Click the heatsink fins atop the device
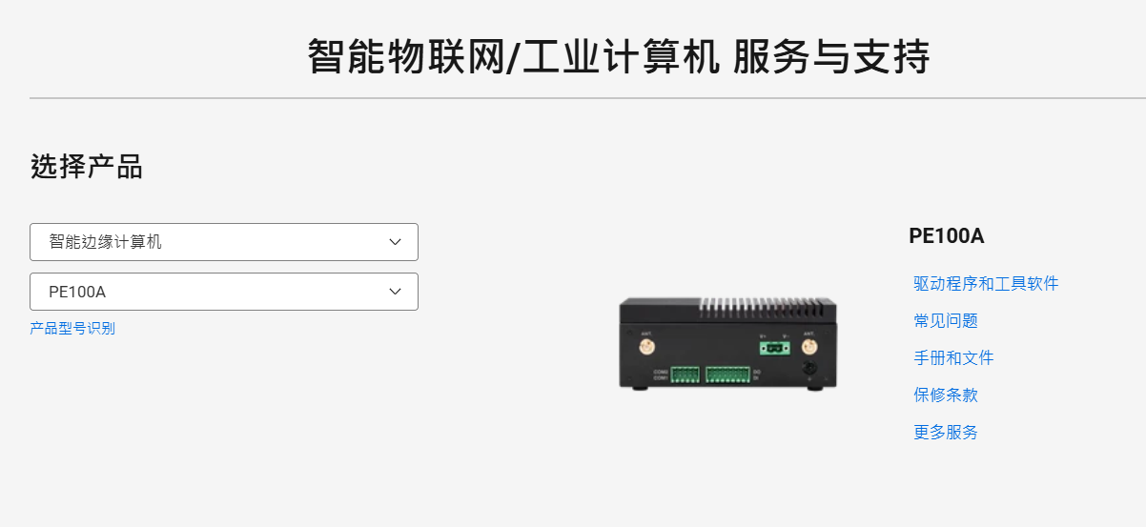1146x527 pixels. (762, 308)
